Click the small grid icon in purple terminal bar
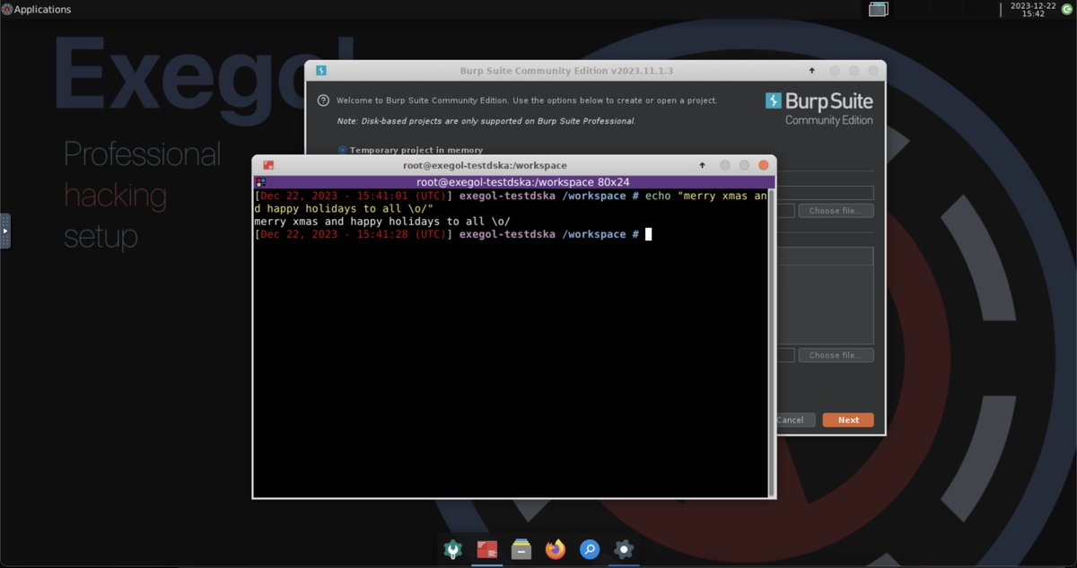This screenshot has width=1077, height=568. (261, 181)
